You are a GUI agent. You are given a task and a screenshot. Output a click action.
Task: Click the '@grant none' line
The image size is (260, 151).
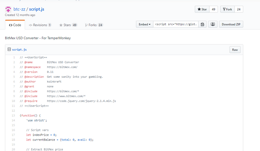(x=37, y=86)
